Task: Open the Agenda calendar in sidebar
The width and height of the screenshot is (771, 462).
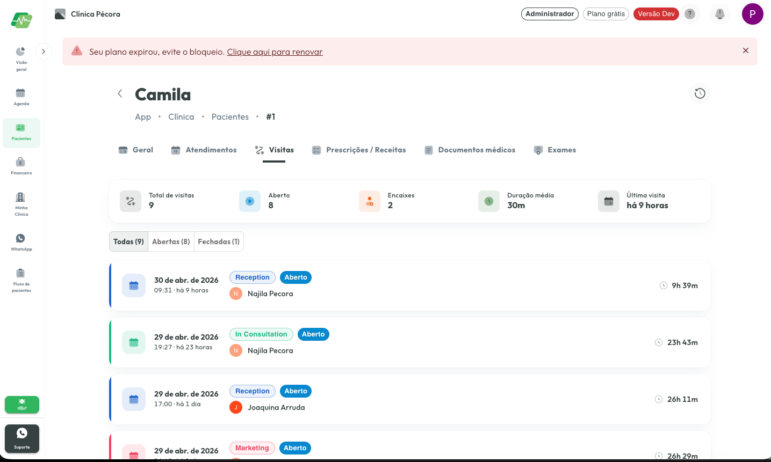Action: pos(21,97)
